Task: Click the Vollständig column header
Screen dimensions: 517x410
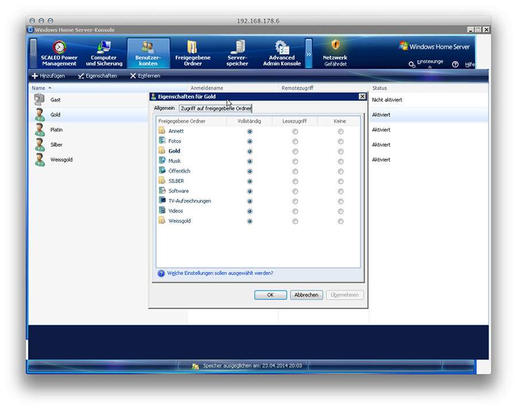Action: click(249, 121)
